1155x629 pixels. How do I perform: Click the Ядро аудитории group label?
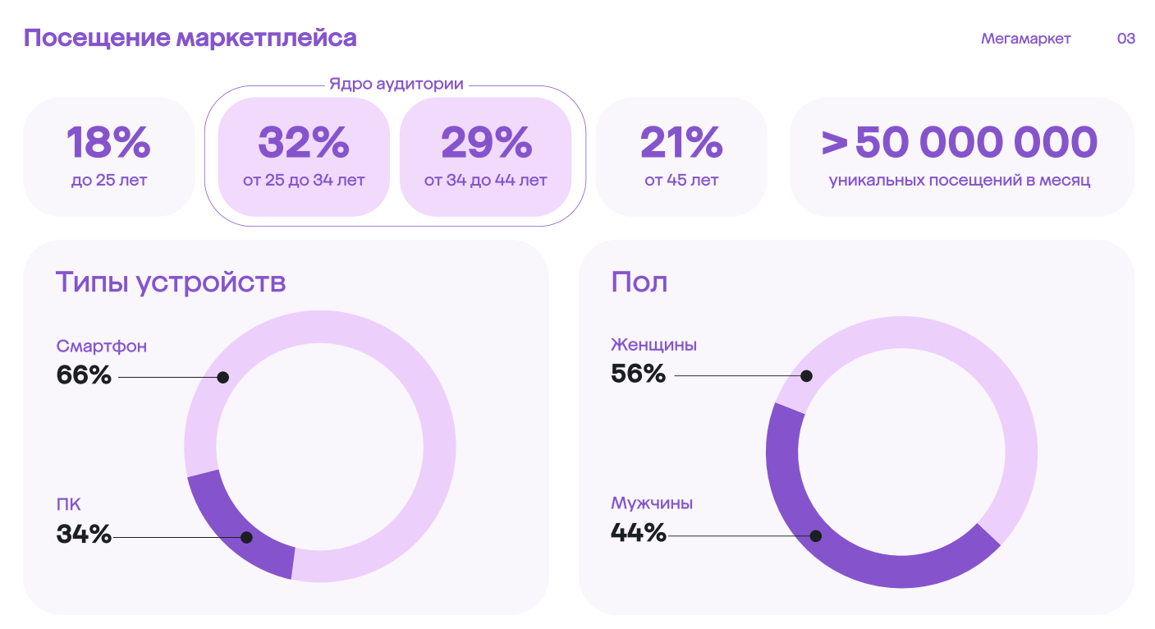click(x=396, y=84)
